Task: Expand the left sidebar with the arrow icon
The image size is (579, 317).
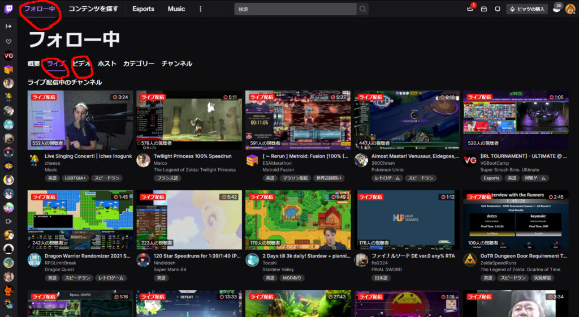Action: pyautogui.click(x=8, y=26)
